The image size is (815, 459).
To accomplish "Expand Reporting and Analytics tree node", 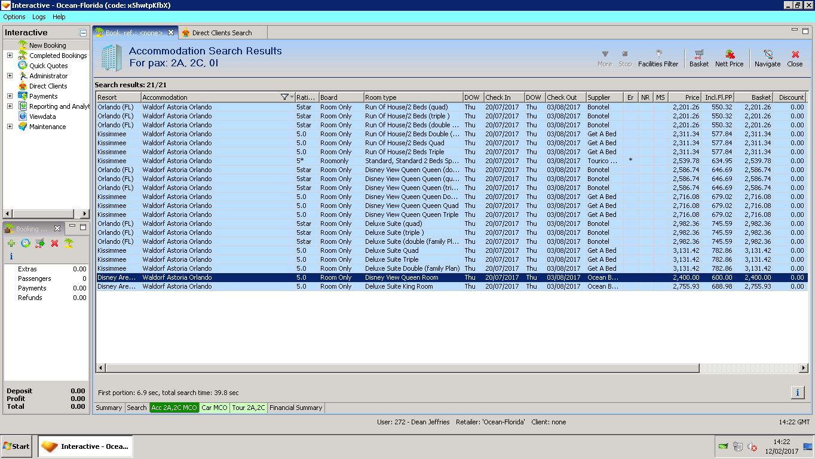I will 10,106.
